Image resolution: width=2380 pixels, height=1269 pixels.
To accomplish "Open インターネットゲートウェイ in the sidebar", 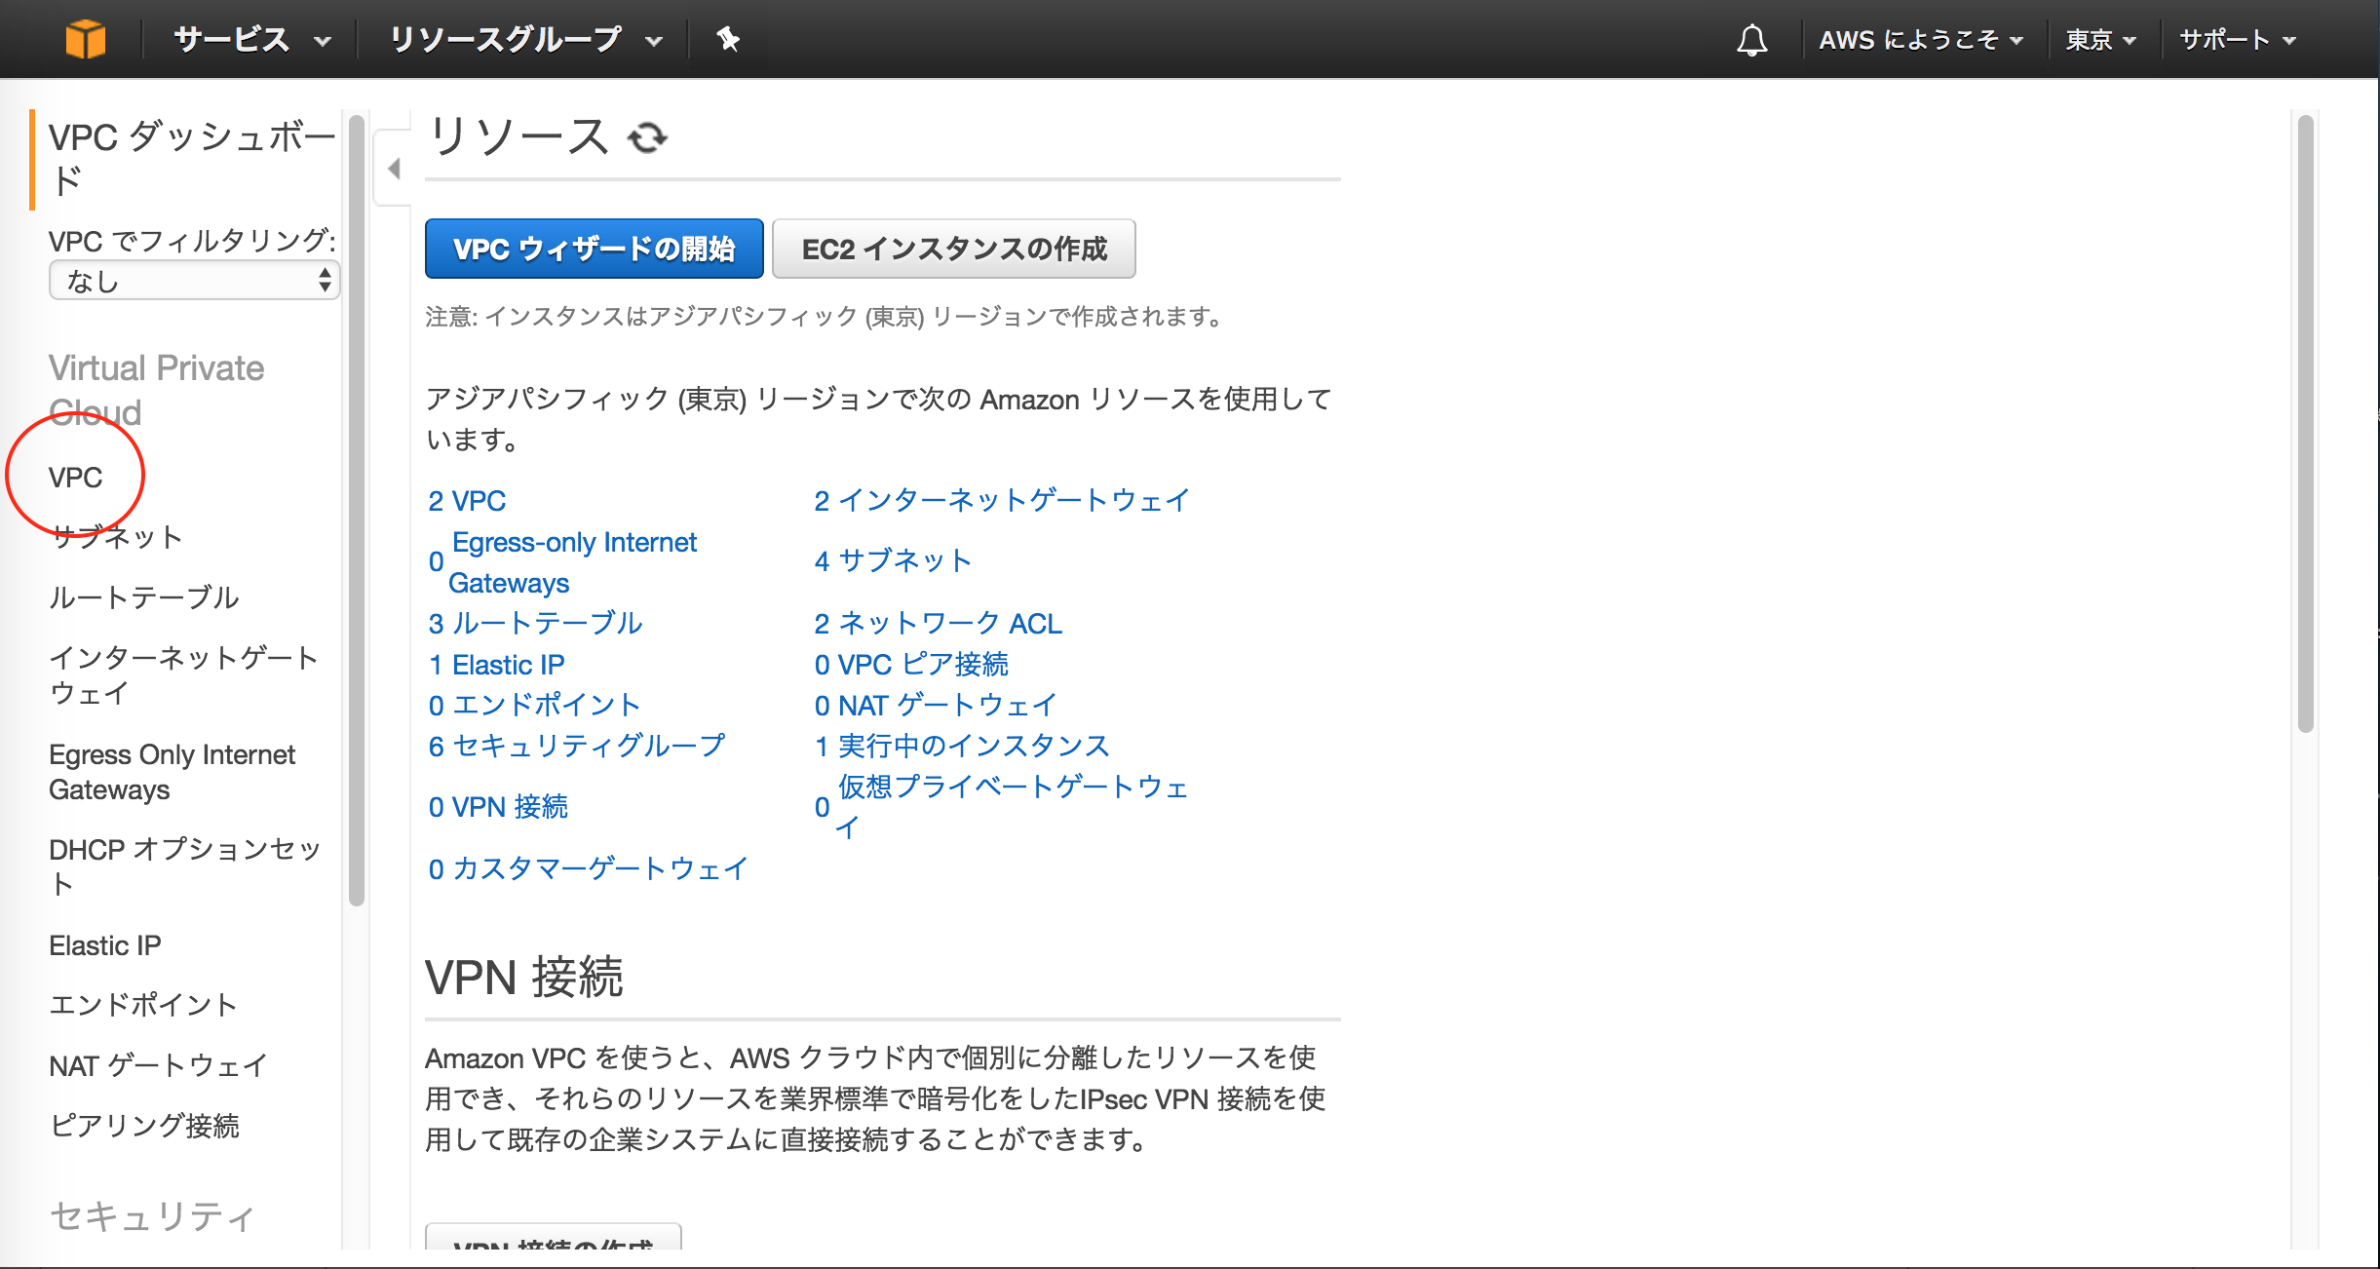I will (183, 675).
